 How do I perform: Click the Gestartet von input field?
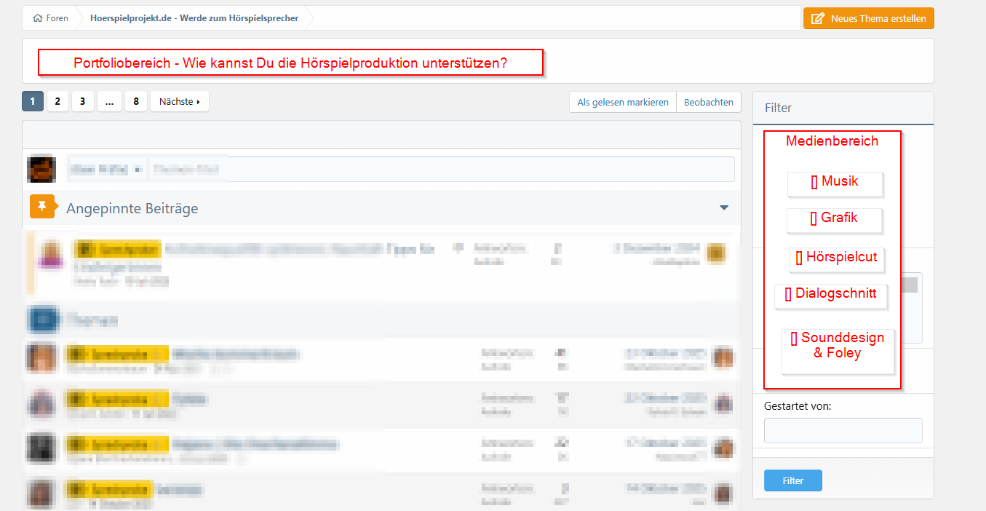tap(843, 430)
